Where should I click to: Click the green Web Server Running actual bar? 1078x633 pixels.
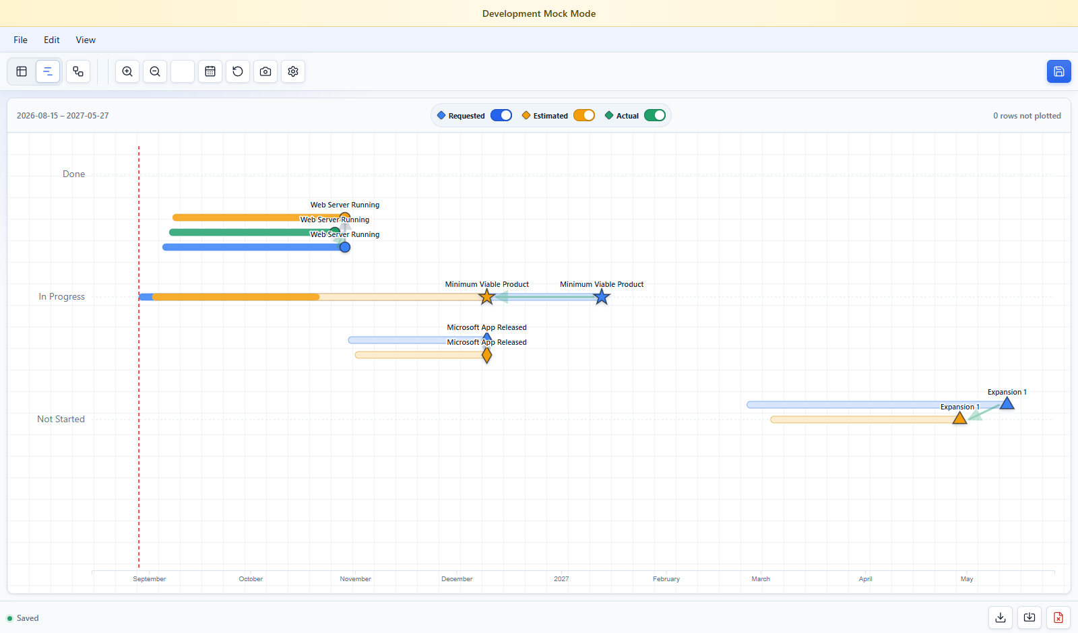(x=252, y=232)
